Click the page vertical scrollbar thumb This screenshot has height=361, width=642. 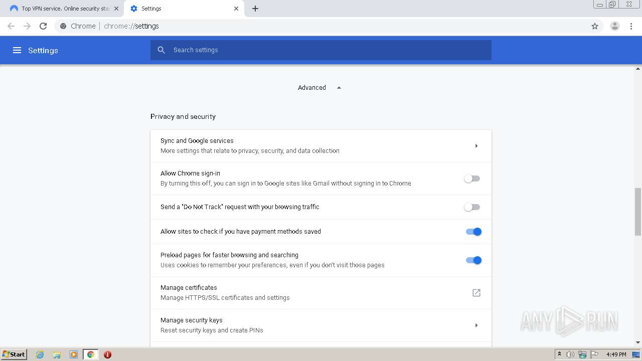coord(638,212)
